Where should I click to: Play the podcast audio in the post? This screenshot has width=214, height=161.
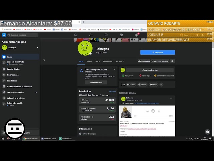[153, 111]
